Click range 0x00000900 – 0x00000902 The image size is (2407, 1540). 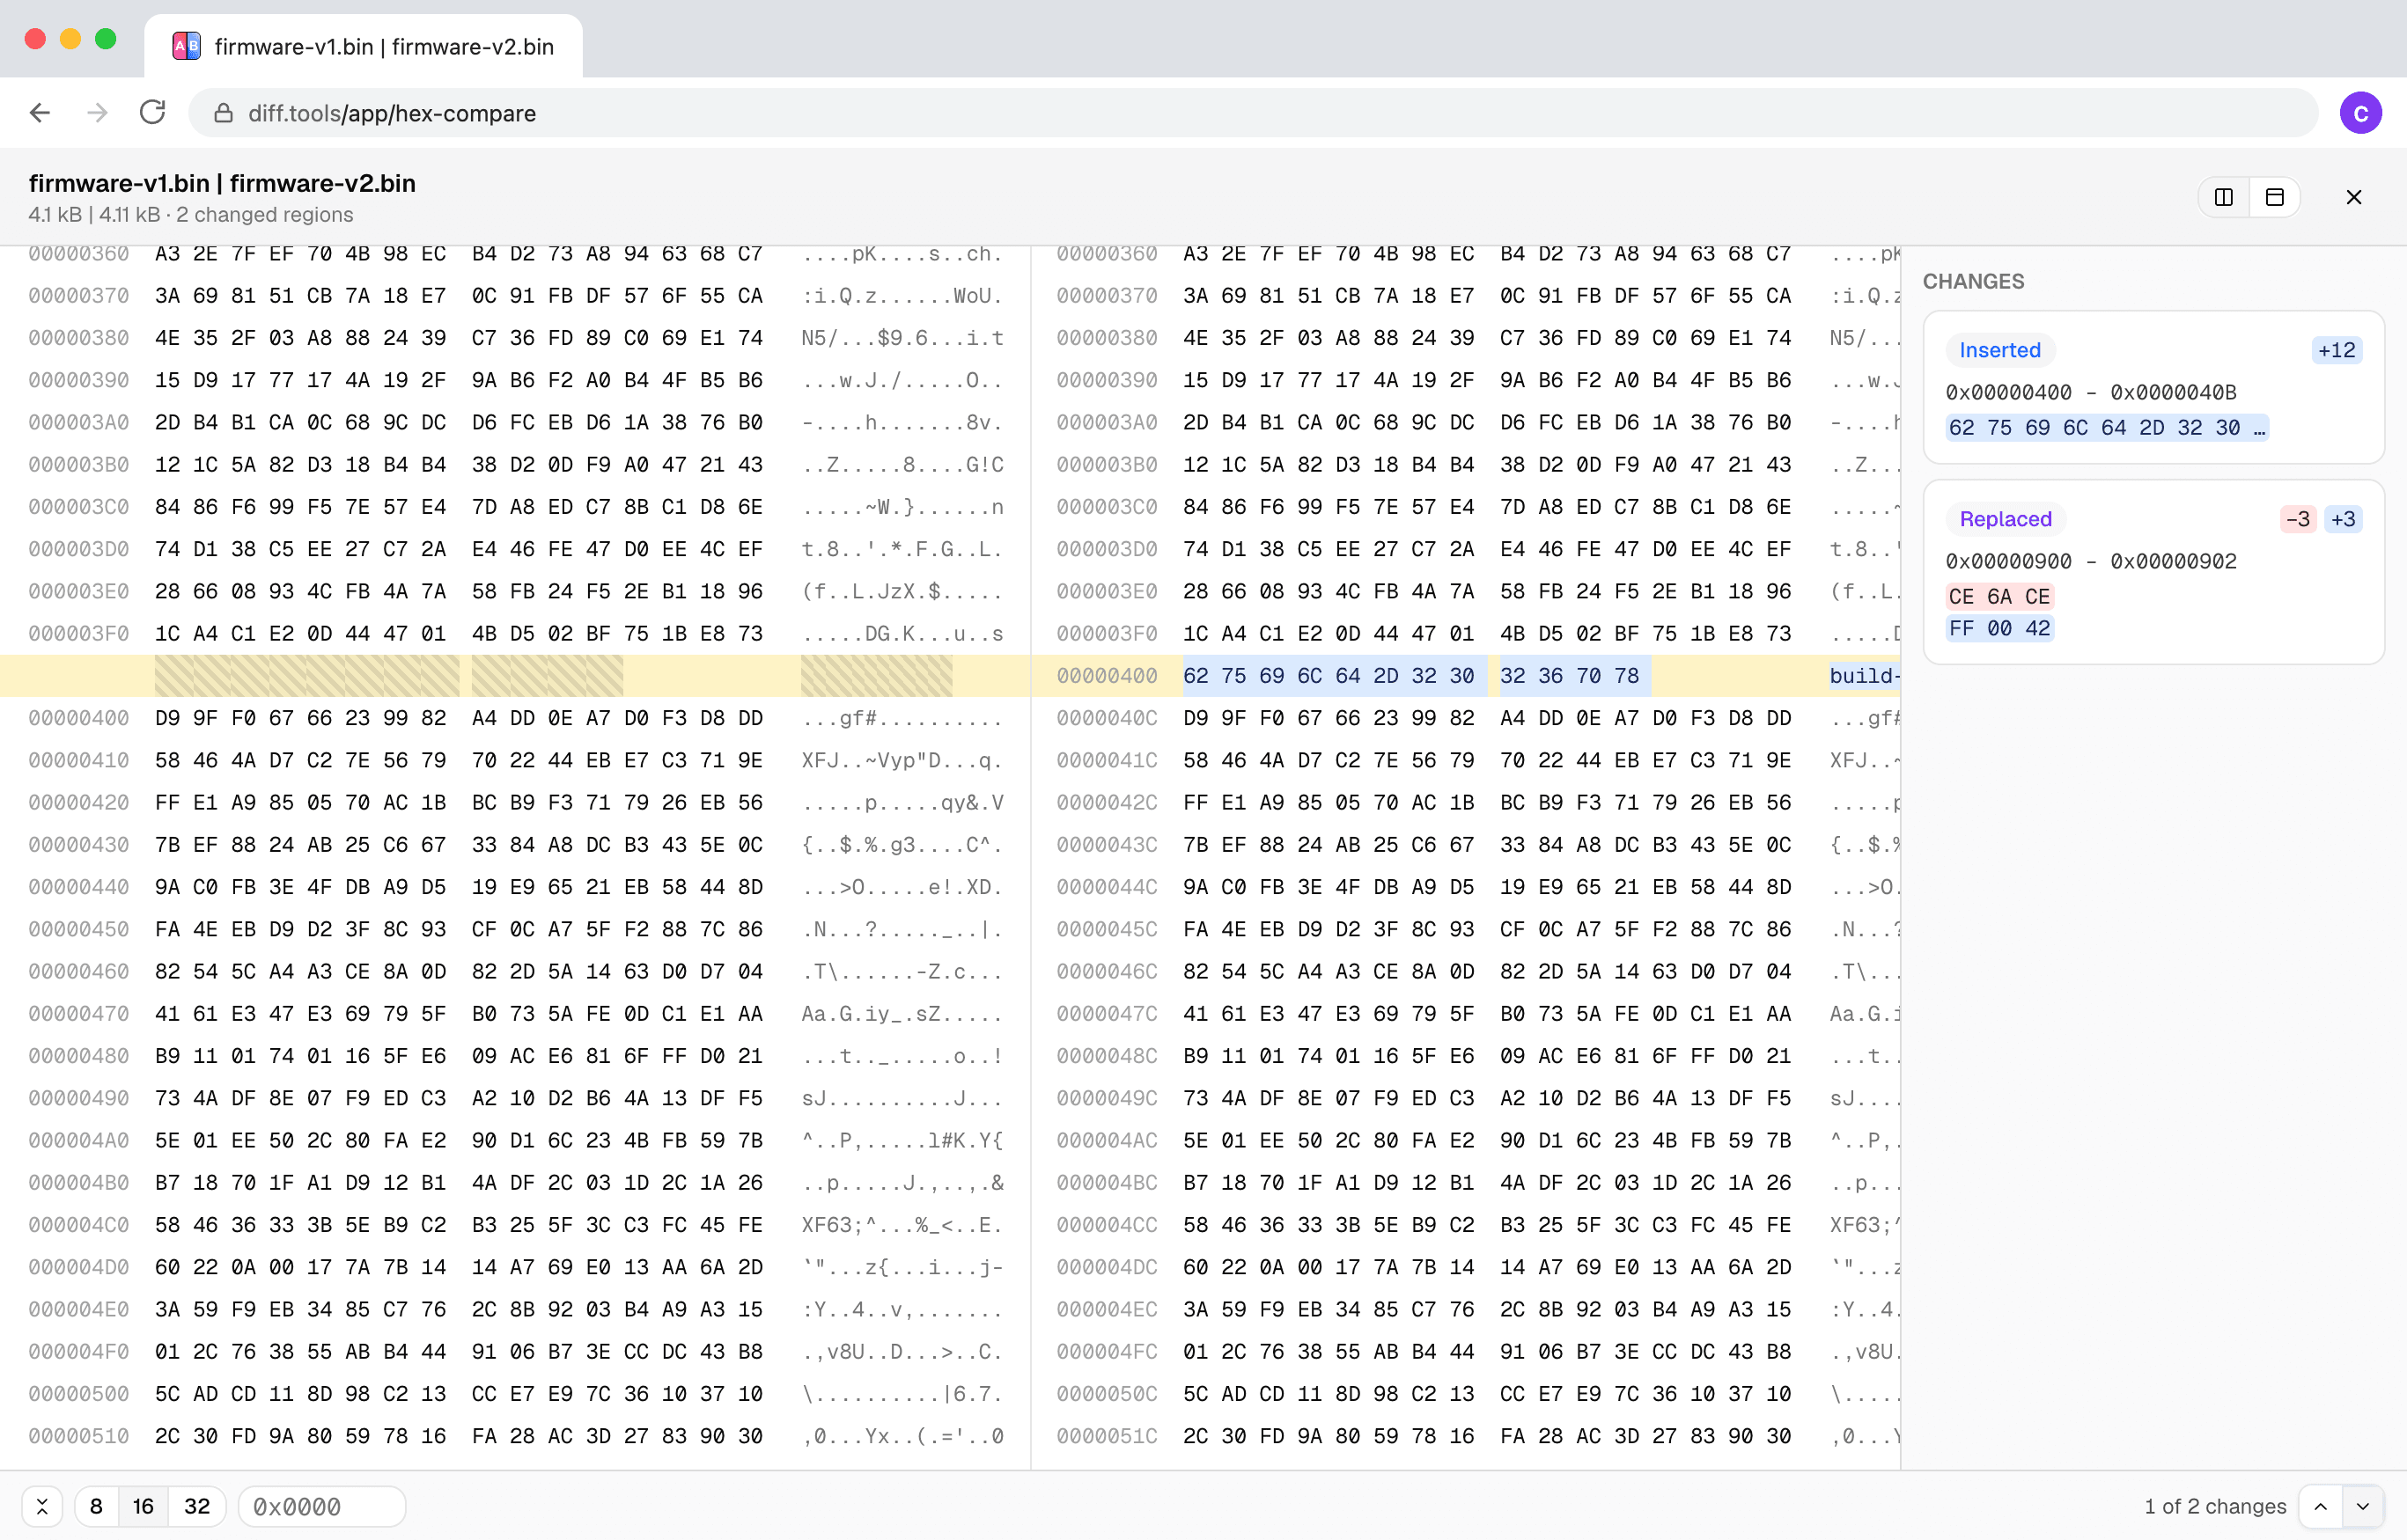pyautogui.click(x=2090, y=561)
